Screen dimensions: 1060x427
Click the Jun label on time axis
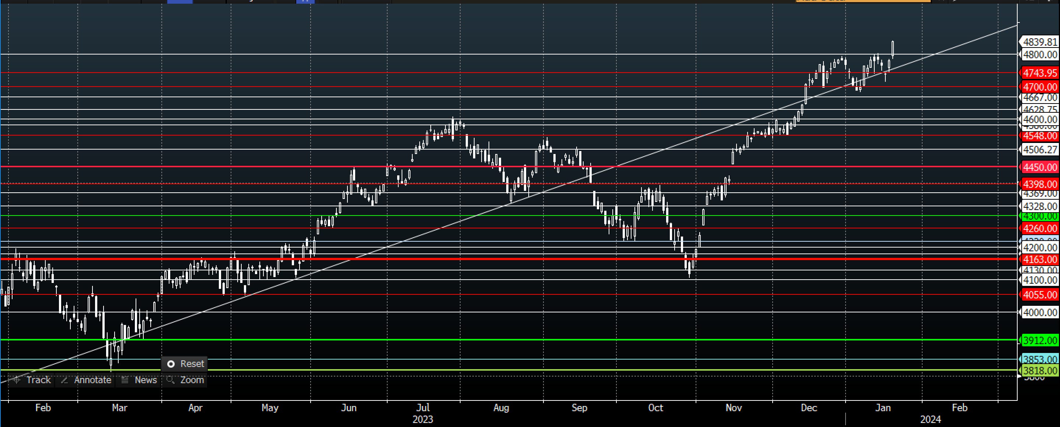(349, 408)
